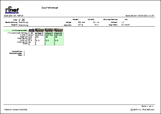This screenshot has width=161, height=114.
Task: Click the Seite 1 von 1 page indicator
Action: click(x=147, y=106)
